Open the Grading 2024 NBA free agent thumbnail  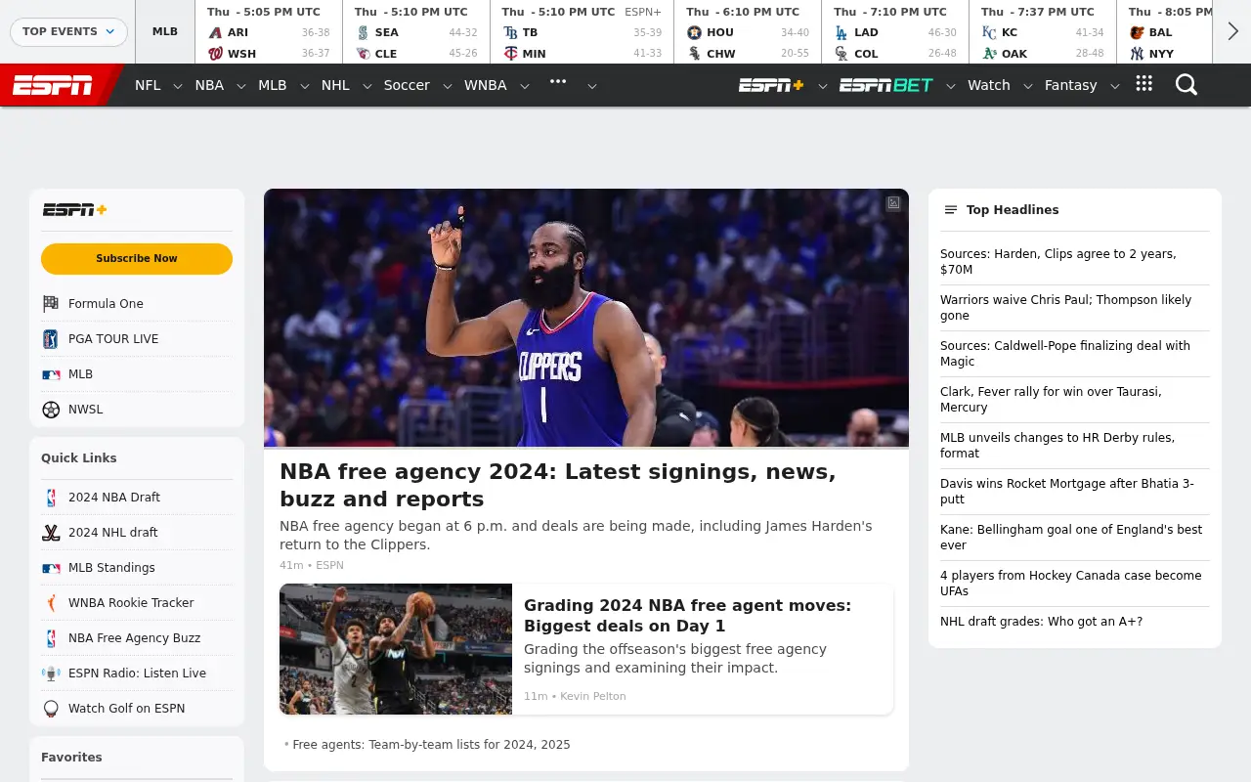pos(396,649)
